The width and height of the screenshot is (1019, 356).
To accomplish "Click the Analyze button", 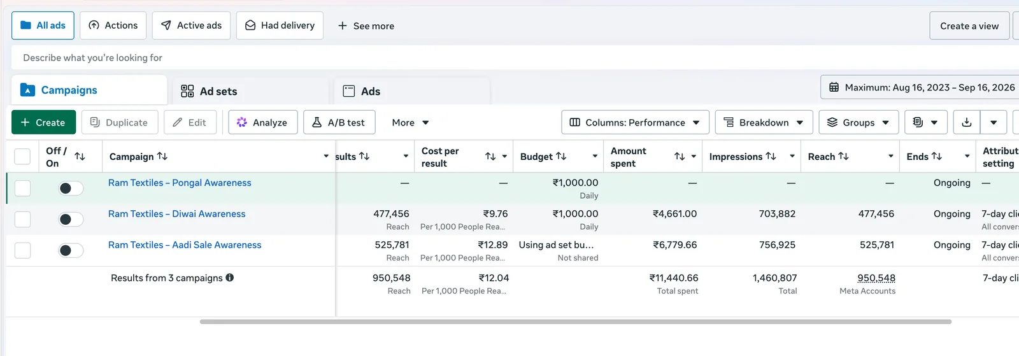I will click(263, 122).
